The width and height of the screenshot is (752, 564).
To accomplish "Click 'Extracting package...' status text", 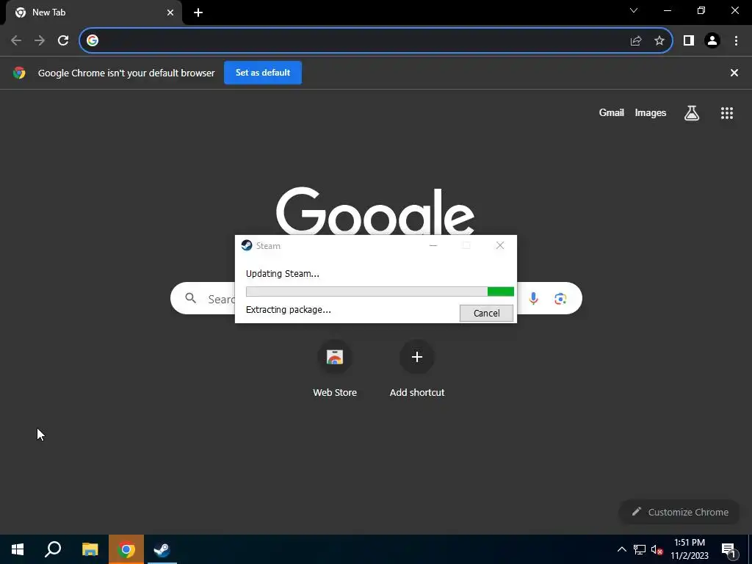I will (x=288, y=310).
